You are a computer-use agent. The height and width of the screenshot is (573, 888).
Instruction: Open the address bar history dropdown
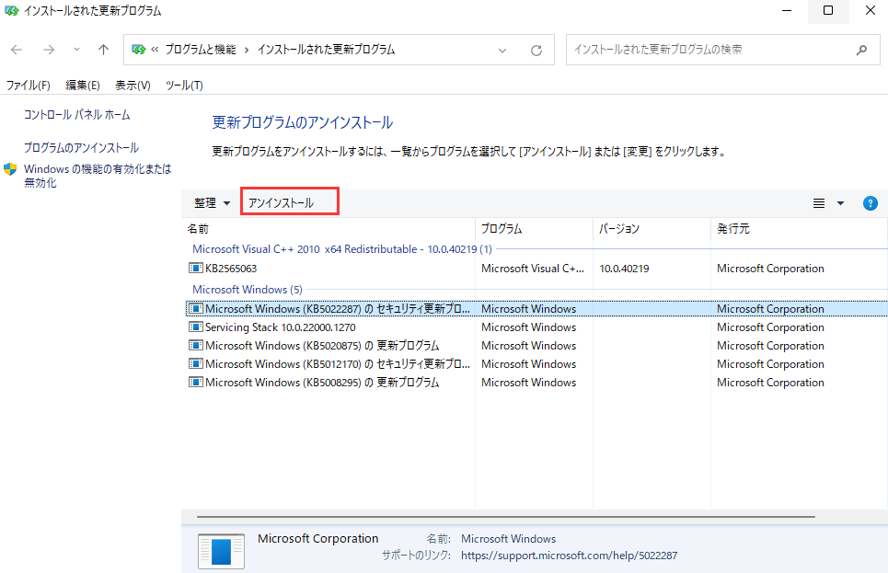(x=502, y=50)
